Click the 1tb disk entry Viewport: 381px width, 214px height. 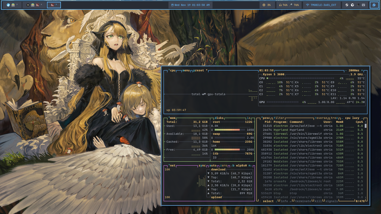[232, 154]
